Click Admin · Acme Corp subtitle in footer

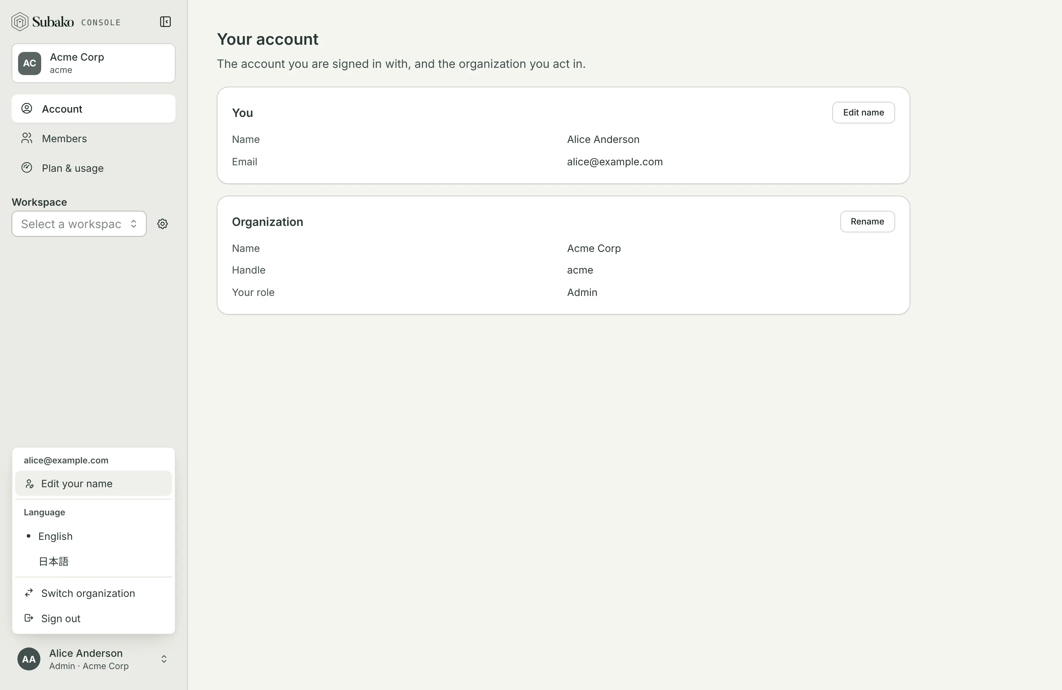tap(89, 666)
